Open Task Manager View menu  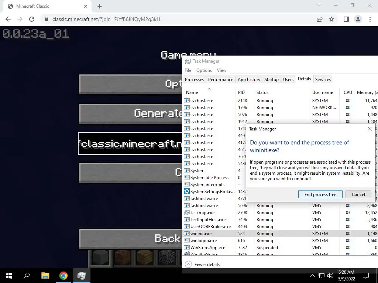tap(221, 70)
